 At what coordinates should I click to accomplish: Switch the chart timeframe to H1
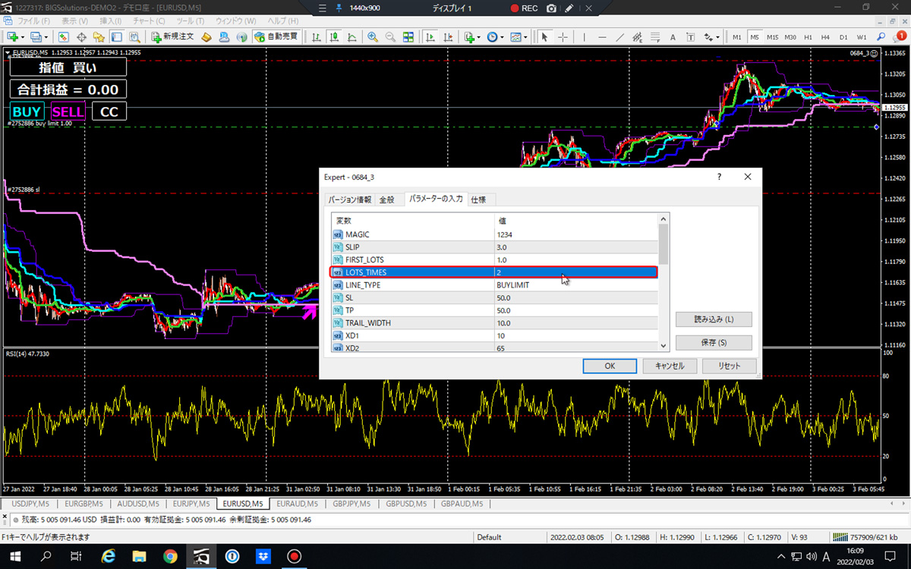click(808, 36)
